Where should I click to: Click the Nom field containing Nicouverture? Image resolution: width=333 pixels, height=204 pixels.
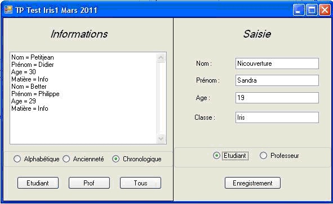point(277,64)
